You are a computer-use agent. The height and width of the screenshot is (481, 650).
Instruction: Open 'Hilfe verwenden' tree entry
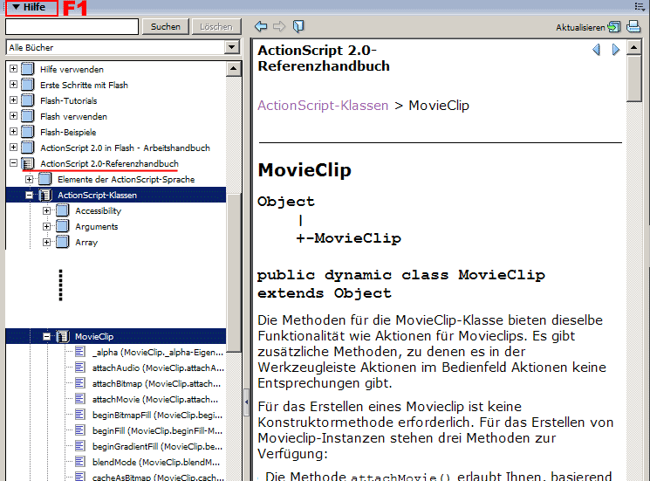(72, 69)
